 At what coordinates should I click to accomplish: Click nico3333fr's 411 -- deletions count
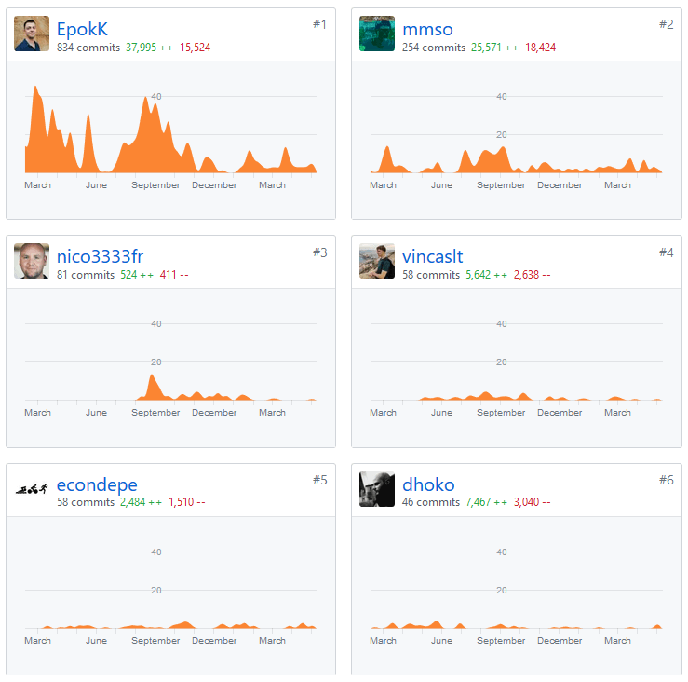point(174,275)
